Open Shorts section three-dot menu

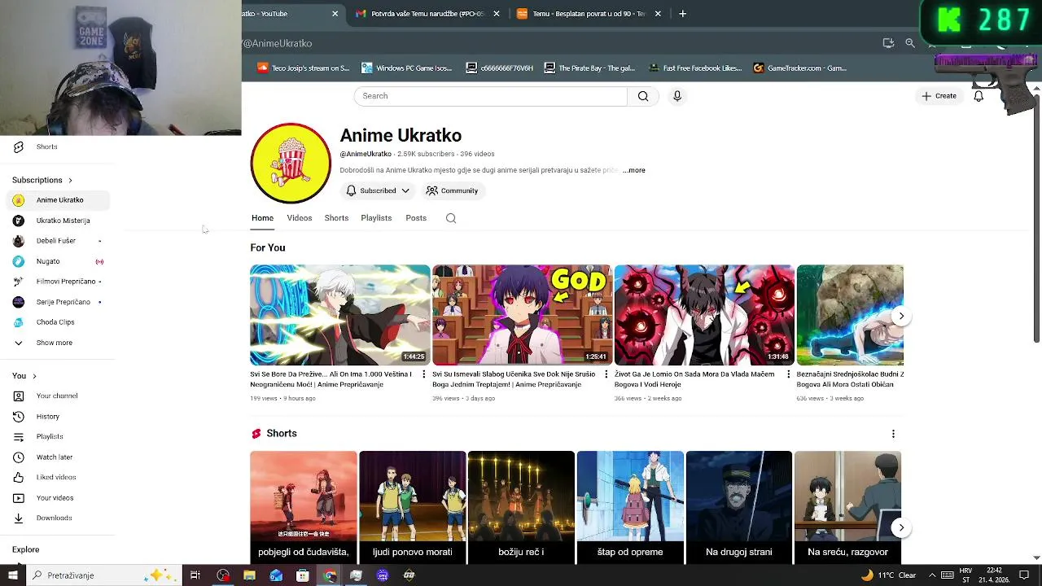pos(893,434)
